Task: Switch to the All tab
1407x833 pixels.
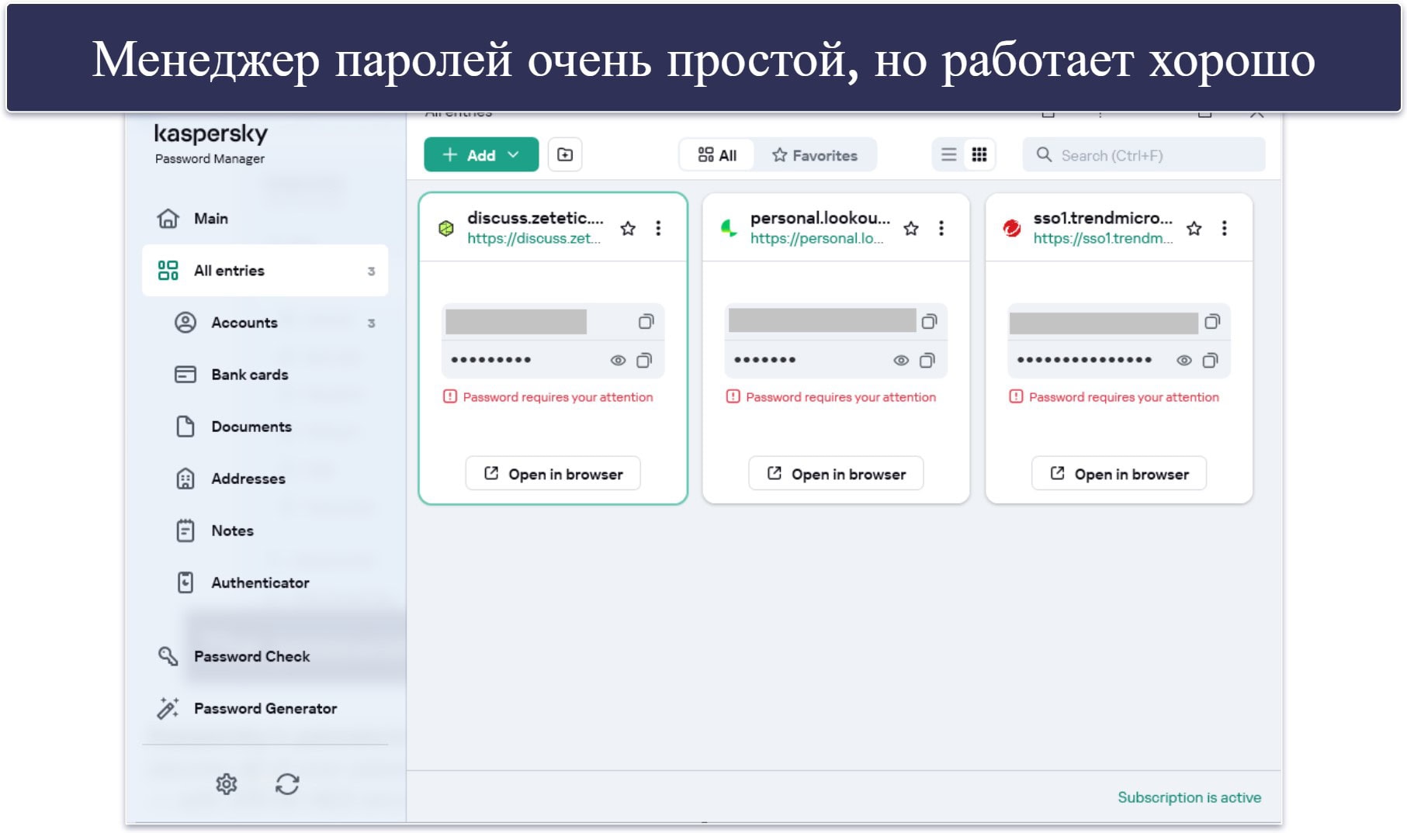Action: tap(717, 155)
